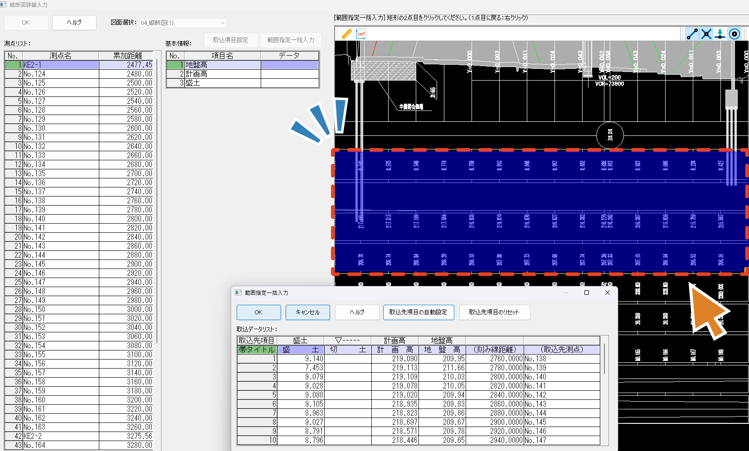Image resolution: width=749 pixels, height=451 pixels.
Task: Close the 範囲指定一括入力 dialog
Action: (608, 293)
